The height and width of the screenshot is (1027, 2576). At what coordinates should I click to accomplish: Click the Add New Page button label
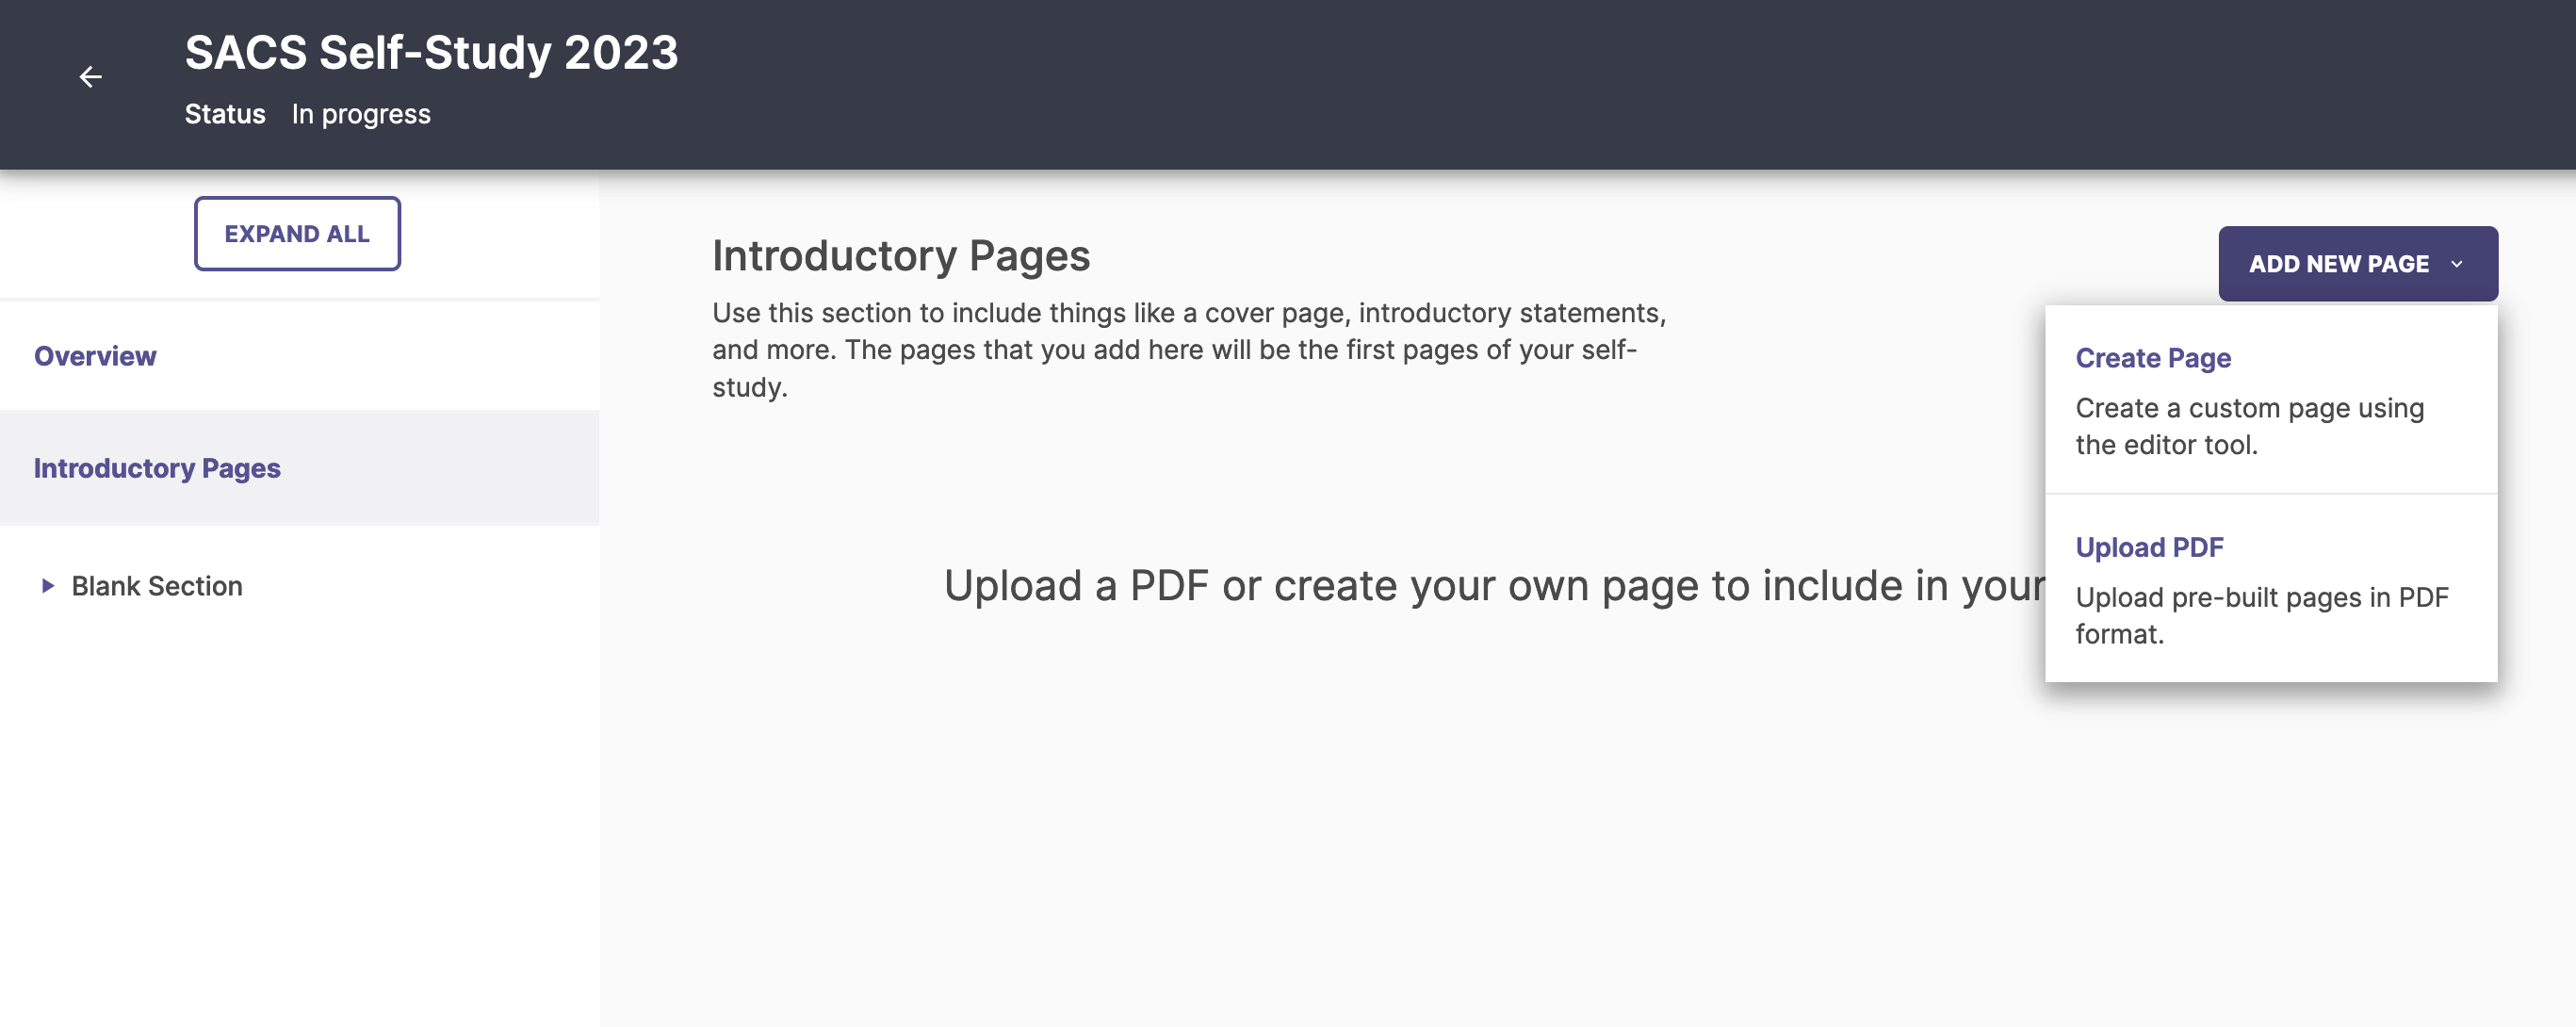(x=2338, y=264)
